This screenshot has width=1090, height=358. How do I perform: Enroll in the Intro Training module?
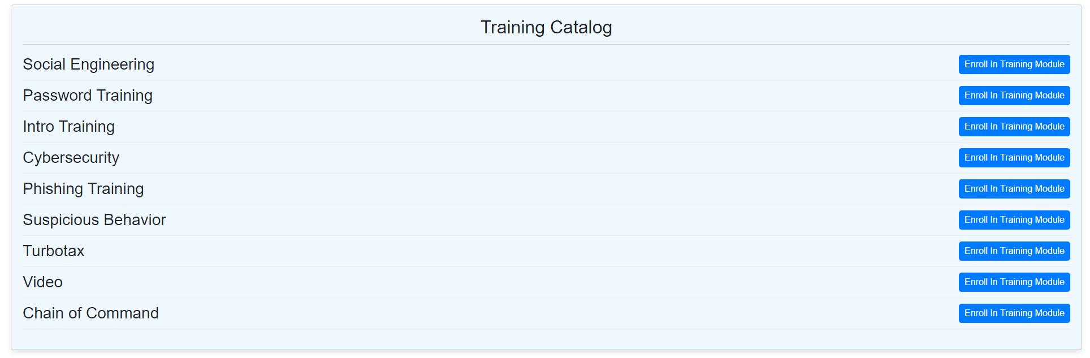click(1014, 127)
